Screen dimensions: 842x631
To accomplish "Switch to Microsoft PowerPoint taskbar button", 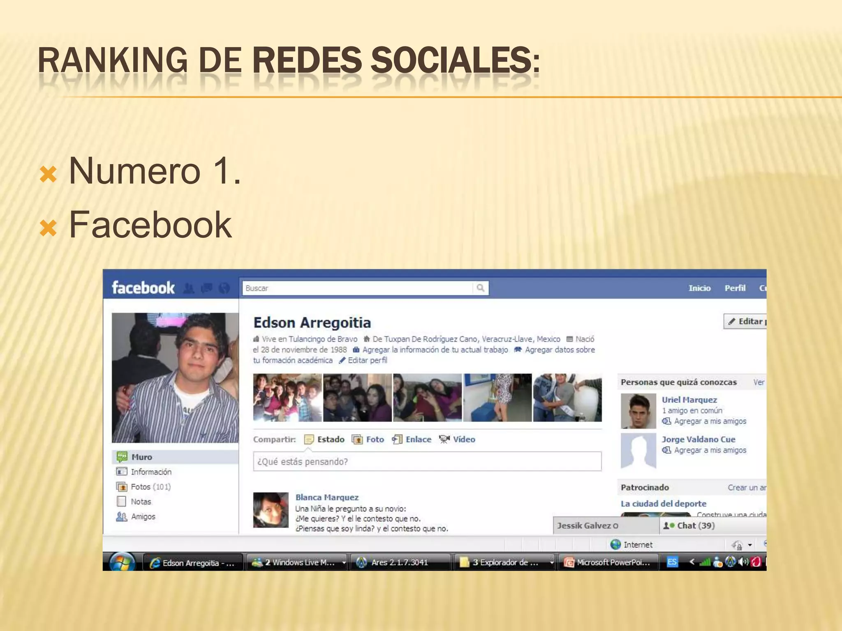I will tap(608, 562).
